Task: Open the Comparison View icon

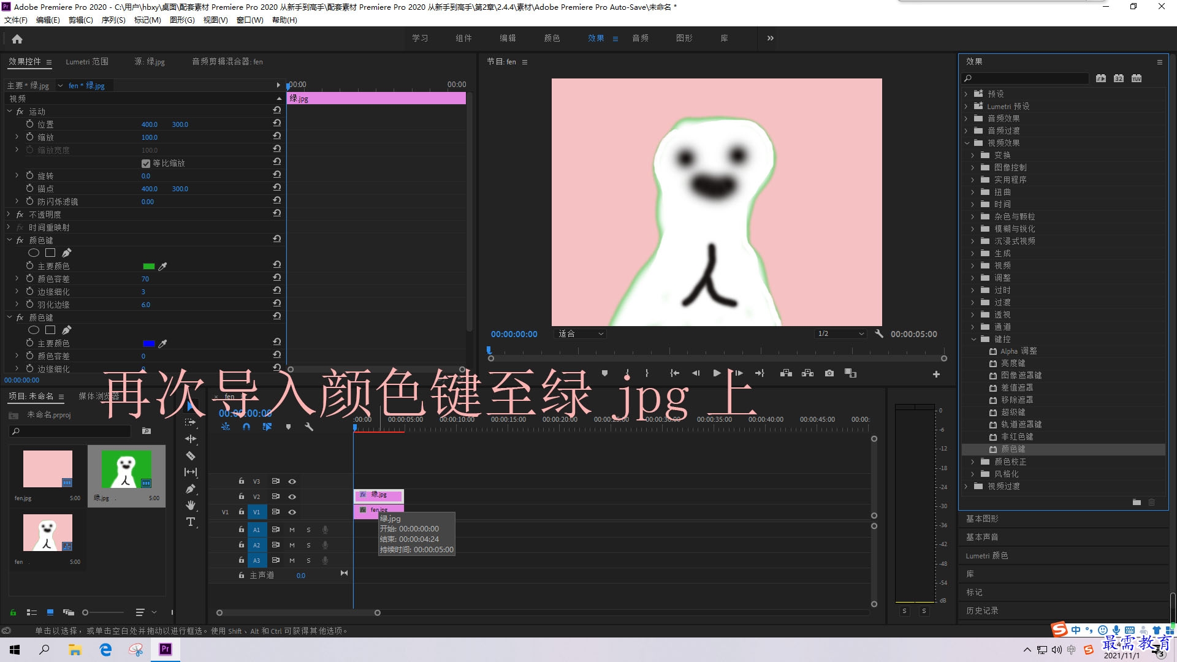Action: coord(851,373)
